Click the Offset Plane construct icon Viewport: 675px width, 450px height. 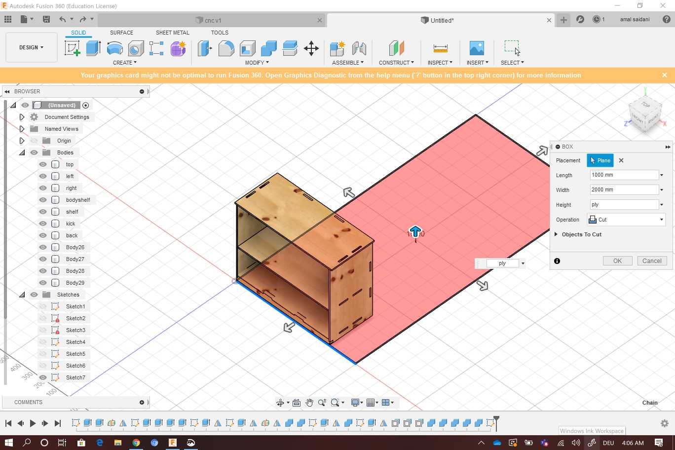pyautogui.click(x=396, y=48)
